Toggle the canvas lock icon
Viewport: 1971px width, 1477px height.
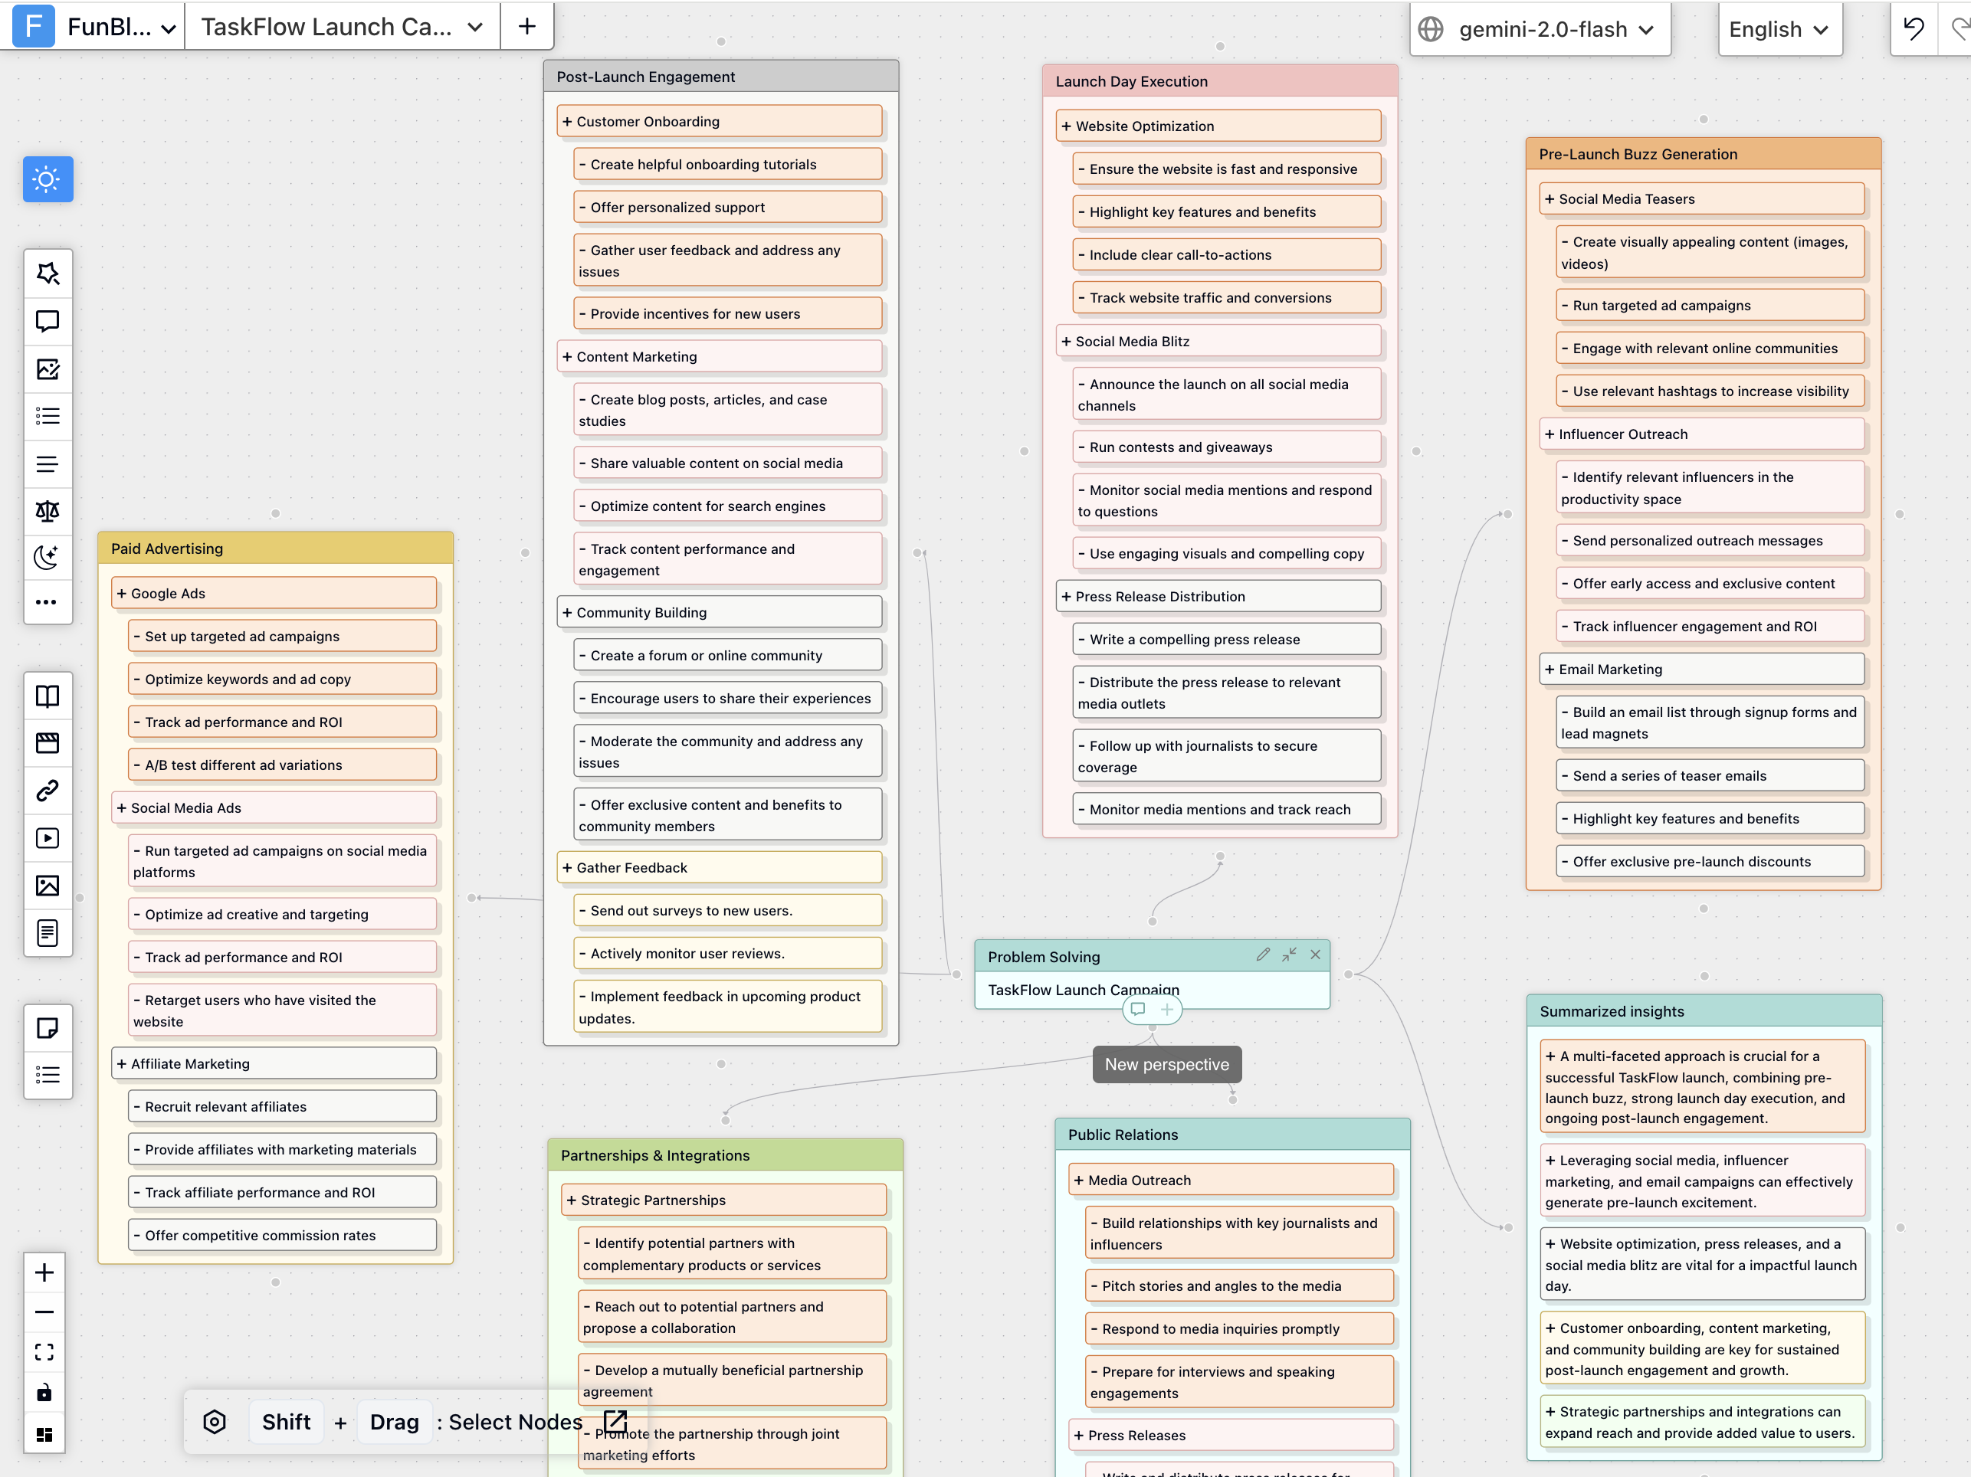pos(44,1393)
